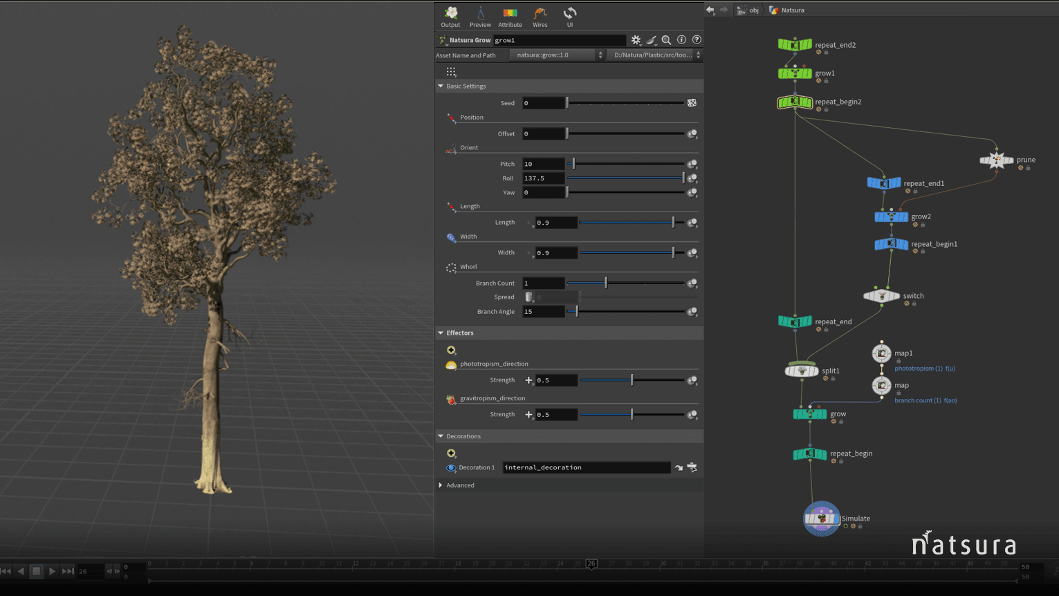Select the Preview view icon

click(480, 14)
